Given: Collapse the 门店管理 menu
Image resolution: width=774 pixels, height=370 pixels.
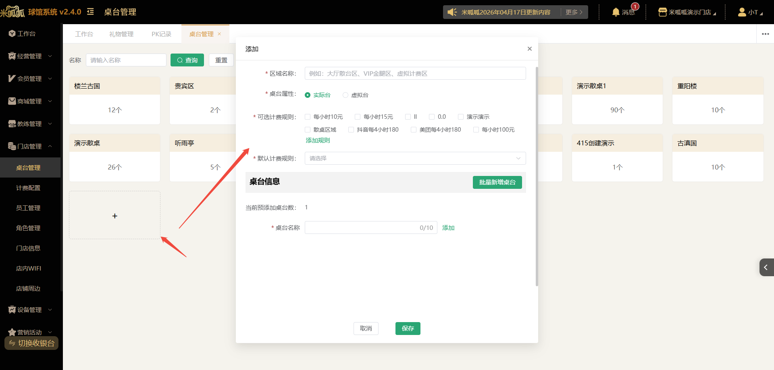Looking at the screenshot, I should coord(50,146).
